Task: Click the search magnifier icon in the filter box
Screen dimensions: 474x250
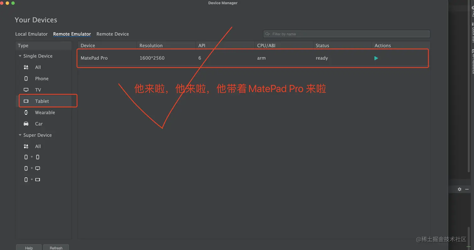Action: coord(267,34)
